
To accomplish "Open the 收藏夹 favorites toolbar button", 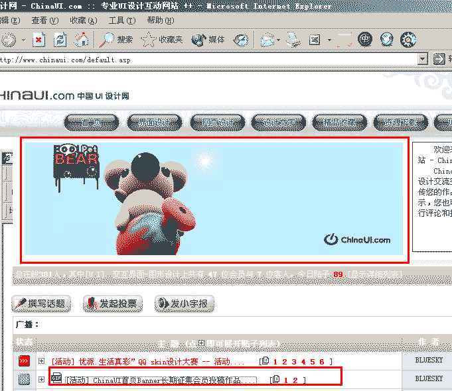I will click(162, 40).
